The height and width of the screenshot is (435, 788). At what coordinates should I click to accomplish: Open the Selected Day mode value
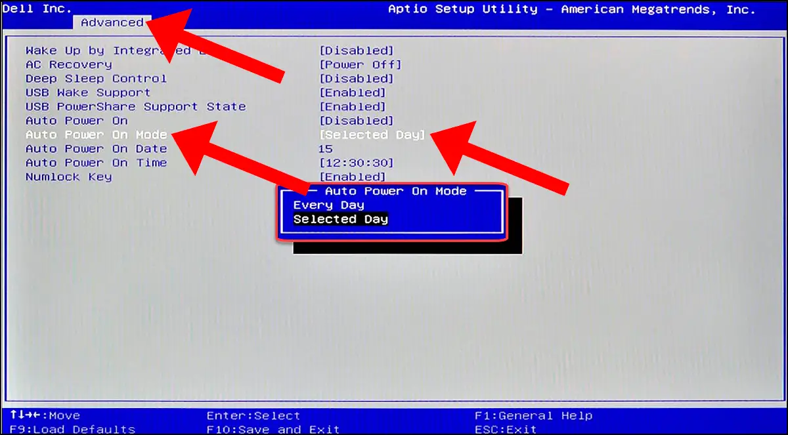[372, 135]
